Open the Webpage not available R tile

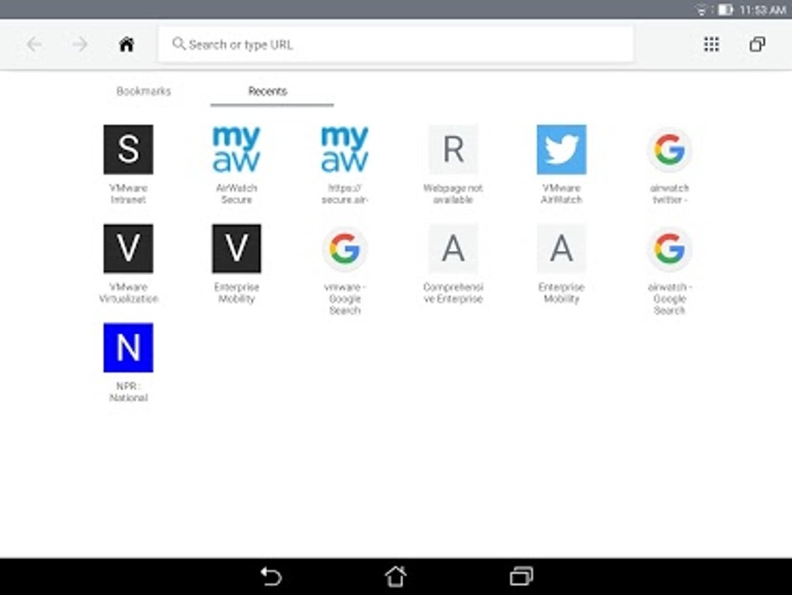coord(453,149)
